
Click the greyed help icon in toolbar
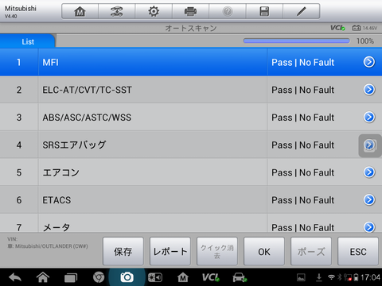pos(228,11)
